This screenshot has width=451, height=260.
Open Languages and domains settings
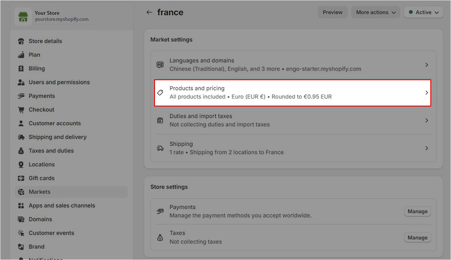[x=293, y=65]
